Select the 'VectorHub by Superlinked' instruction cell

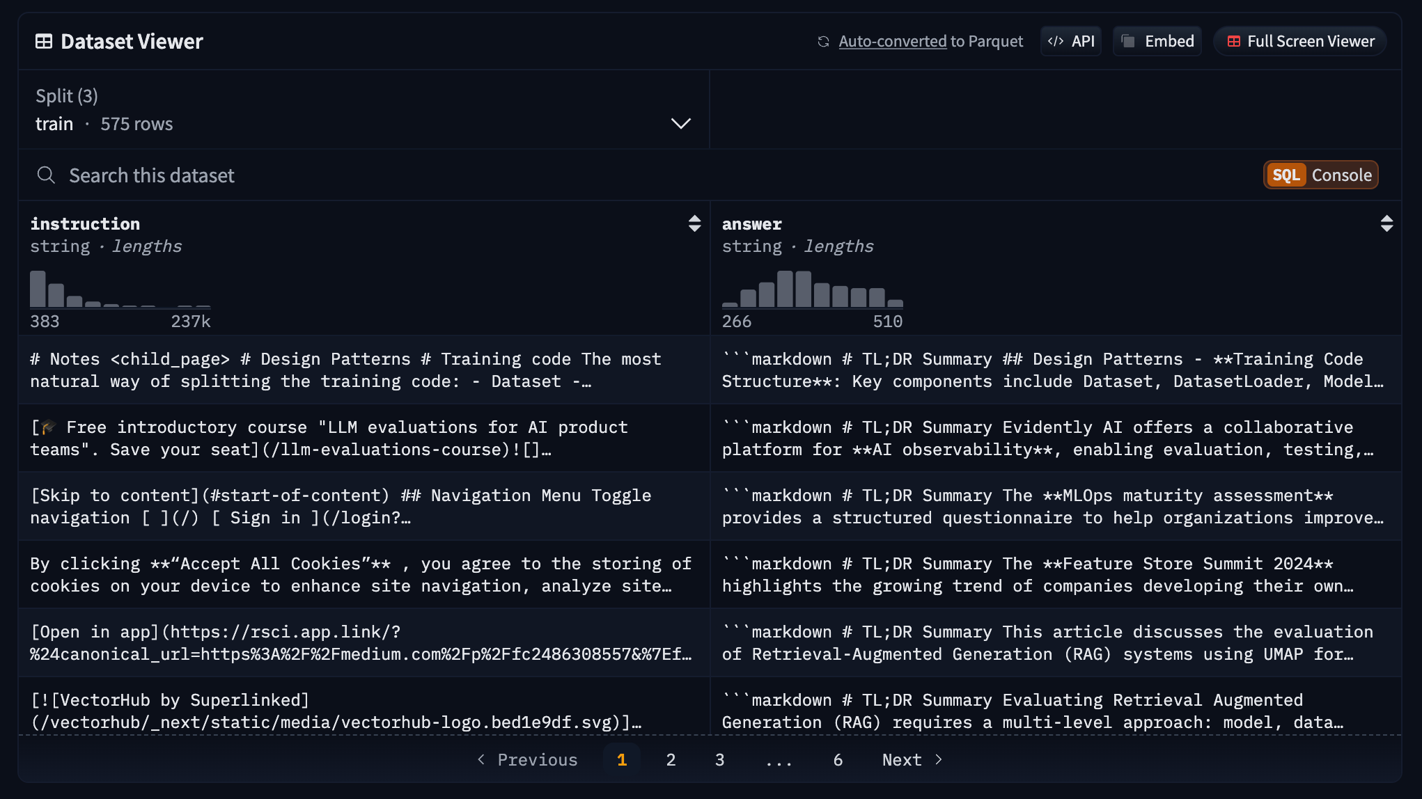pyautogui.click(x=364, y=706)
